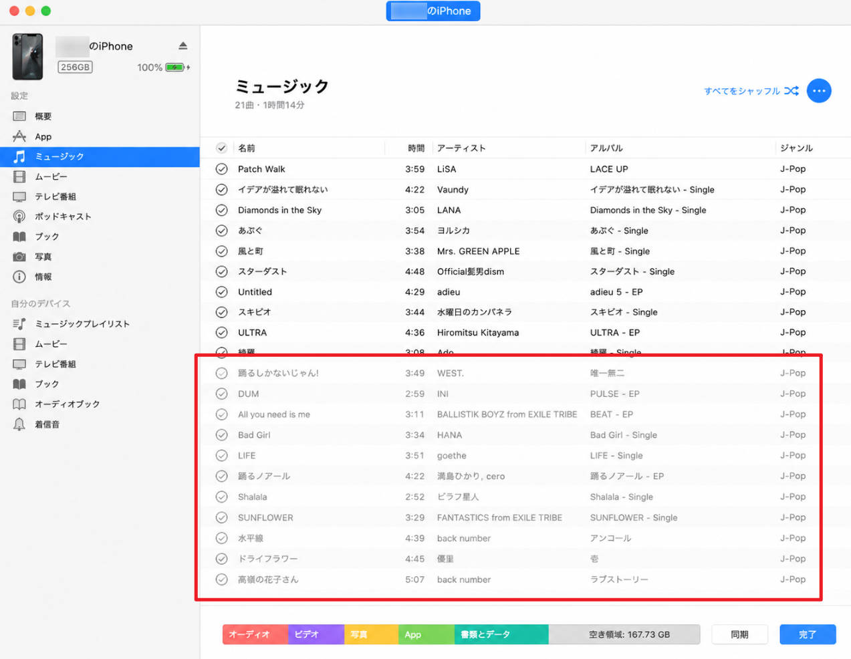The width and height of the screenshot is (851, 659).
Task: Open ムービー under 設定
Action: coord(100,176)
